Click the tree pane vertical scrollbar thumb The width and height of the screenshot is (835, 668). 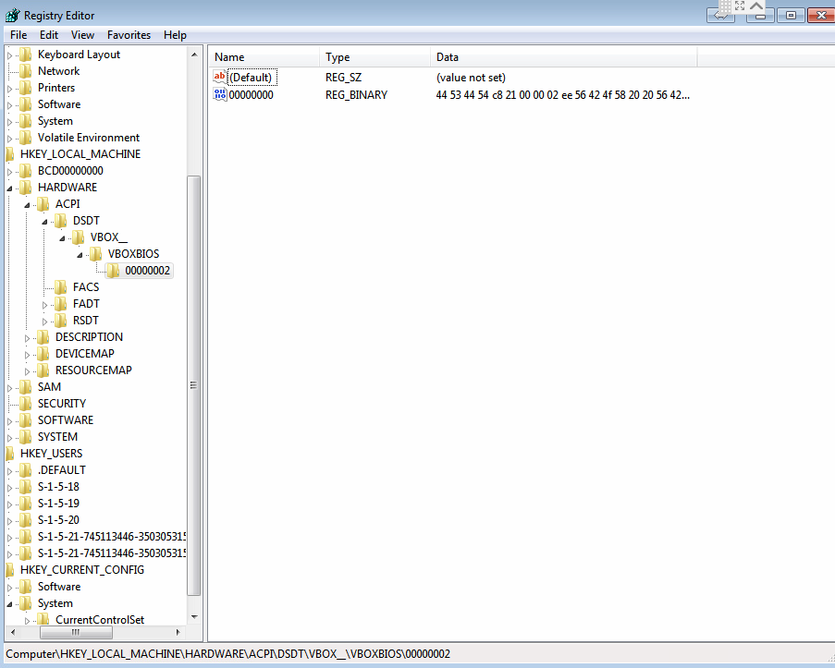tap(193, 384)
